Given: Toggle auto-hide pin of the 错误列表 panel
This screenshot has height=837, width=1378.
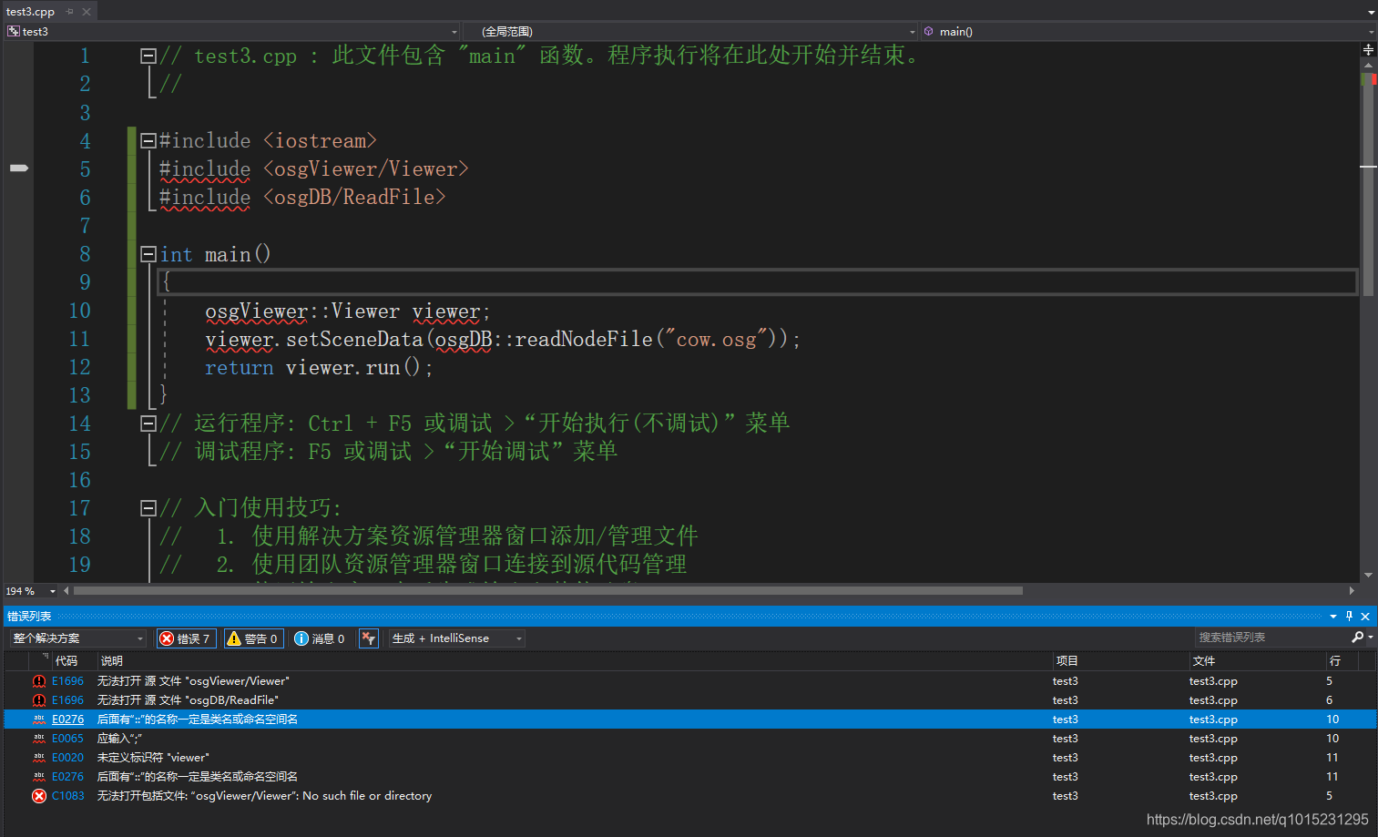Looking at the screenshot, I should (x=1350, y=617).
